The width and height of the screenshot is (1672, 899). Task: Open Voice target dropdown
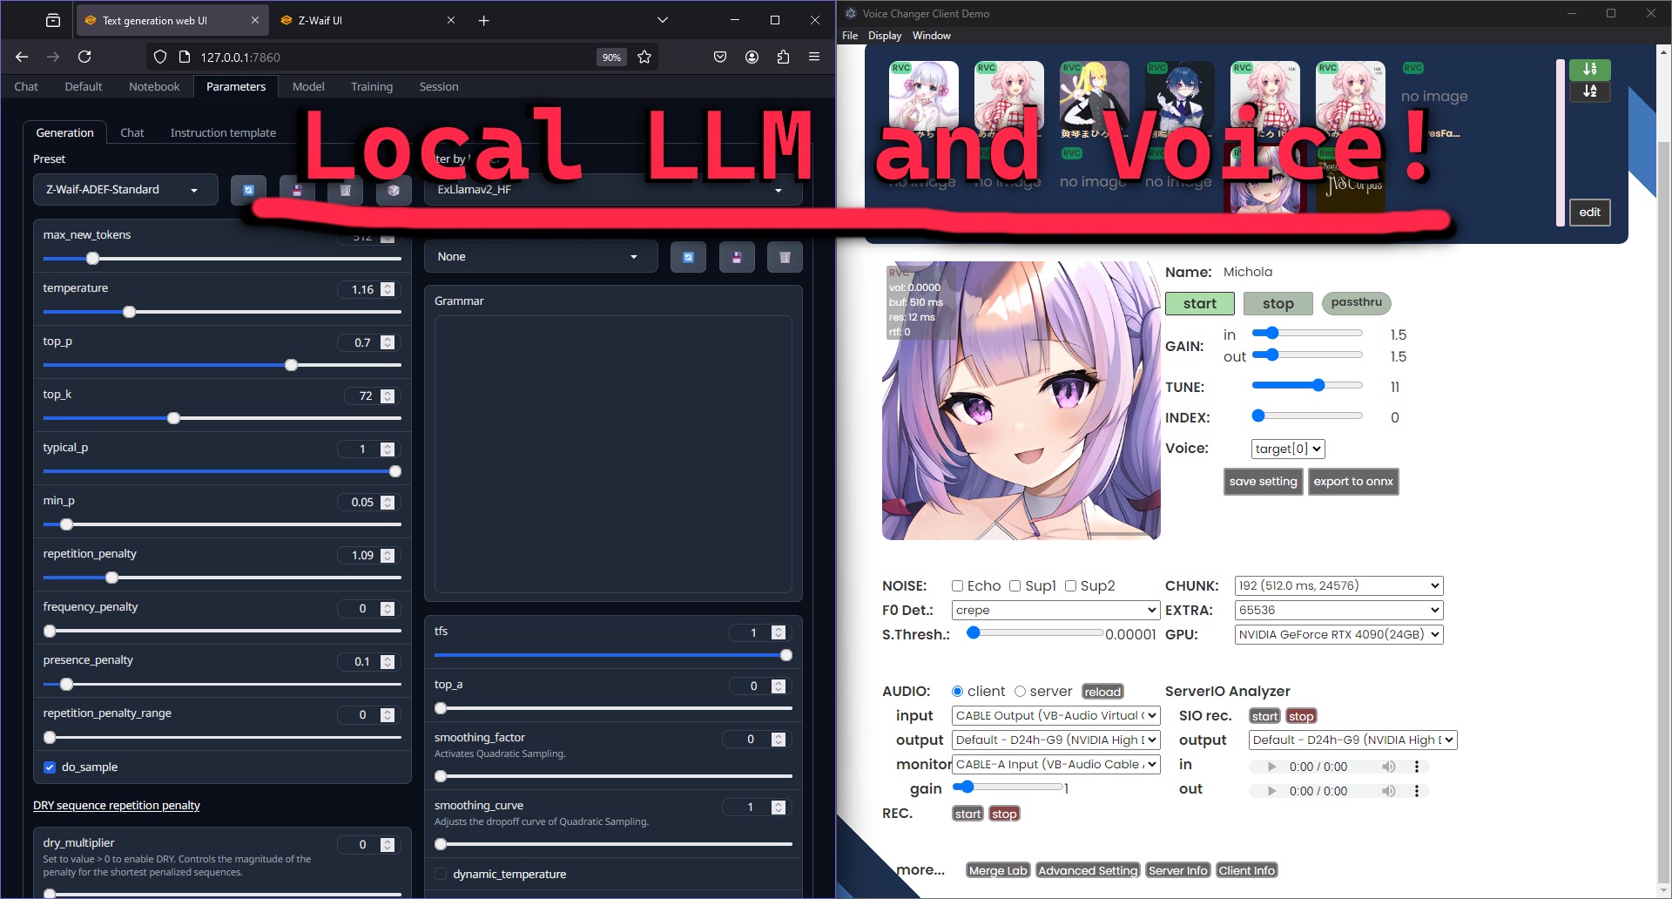1288,449
